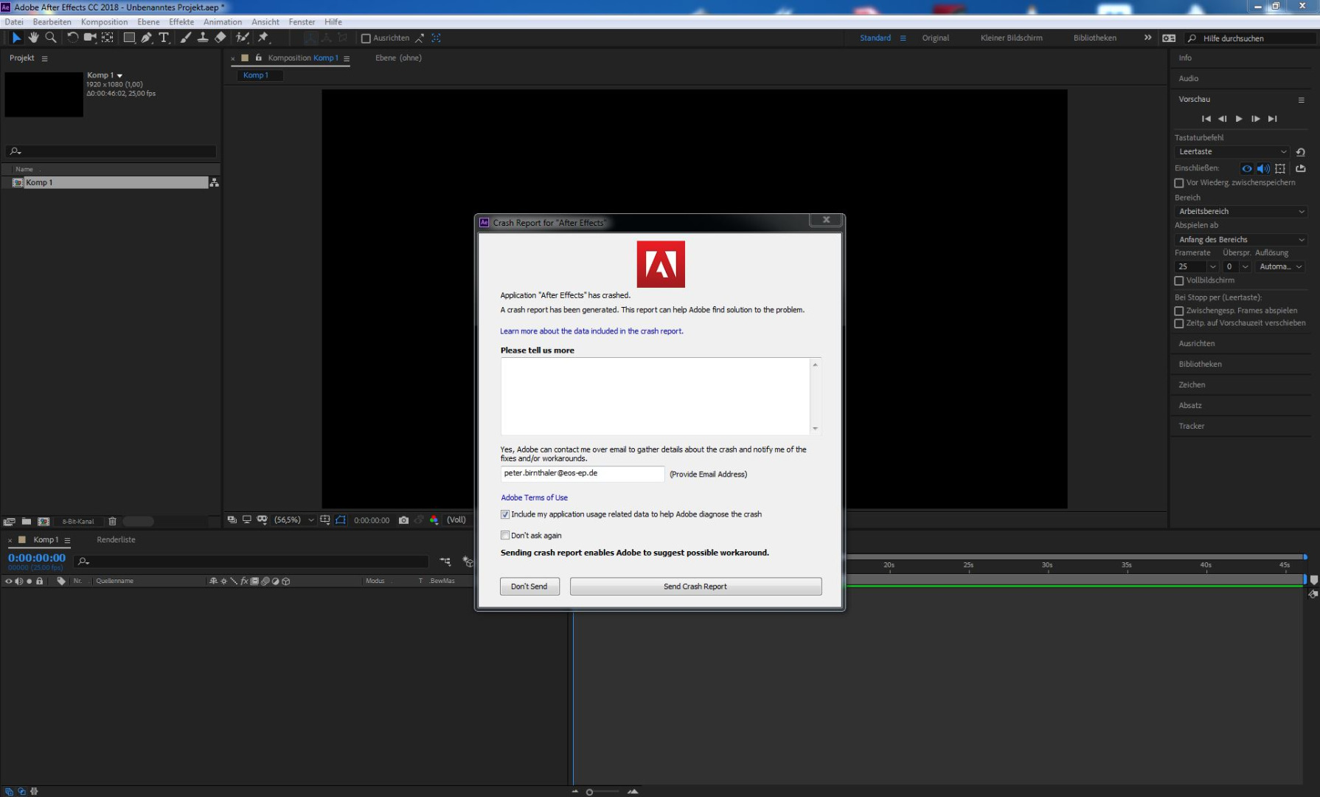
Task: Enable the Ausrichten snapping checkbox
Action: 366,38
